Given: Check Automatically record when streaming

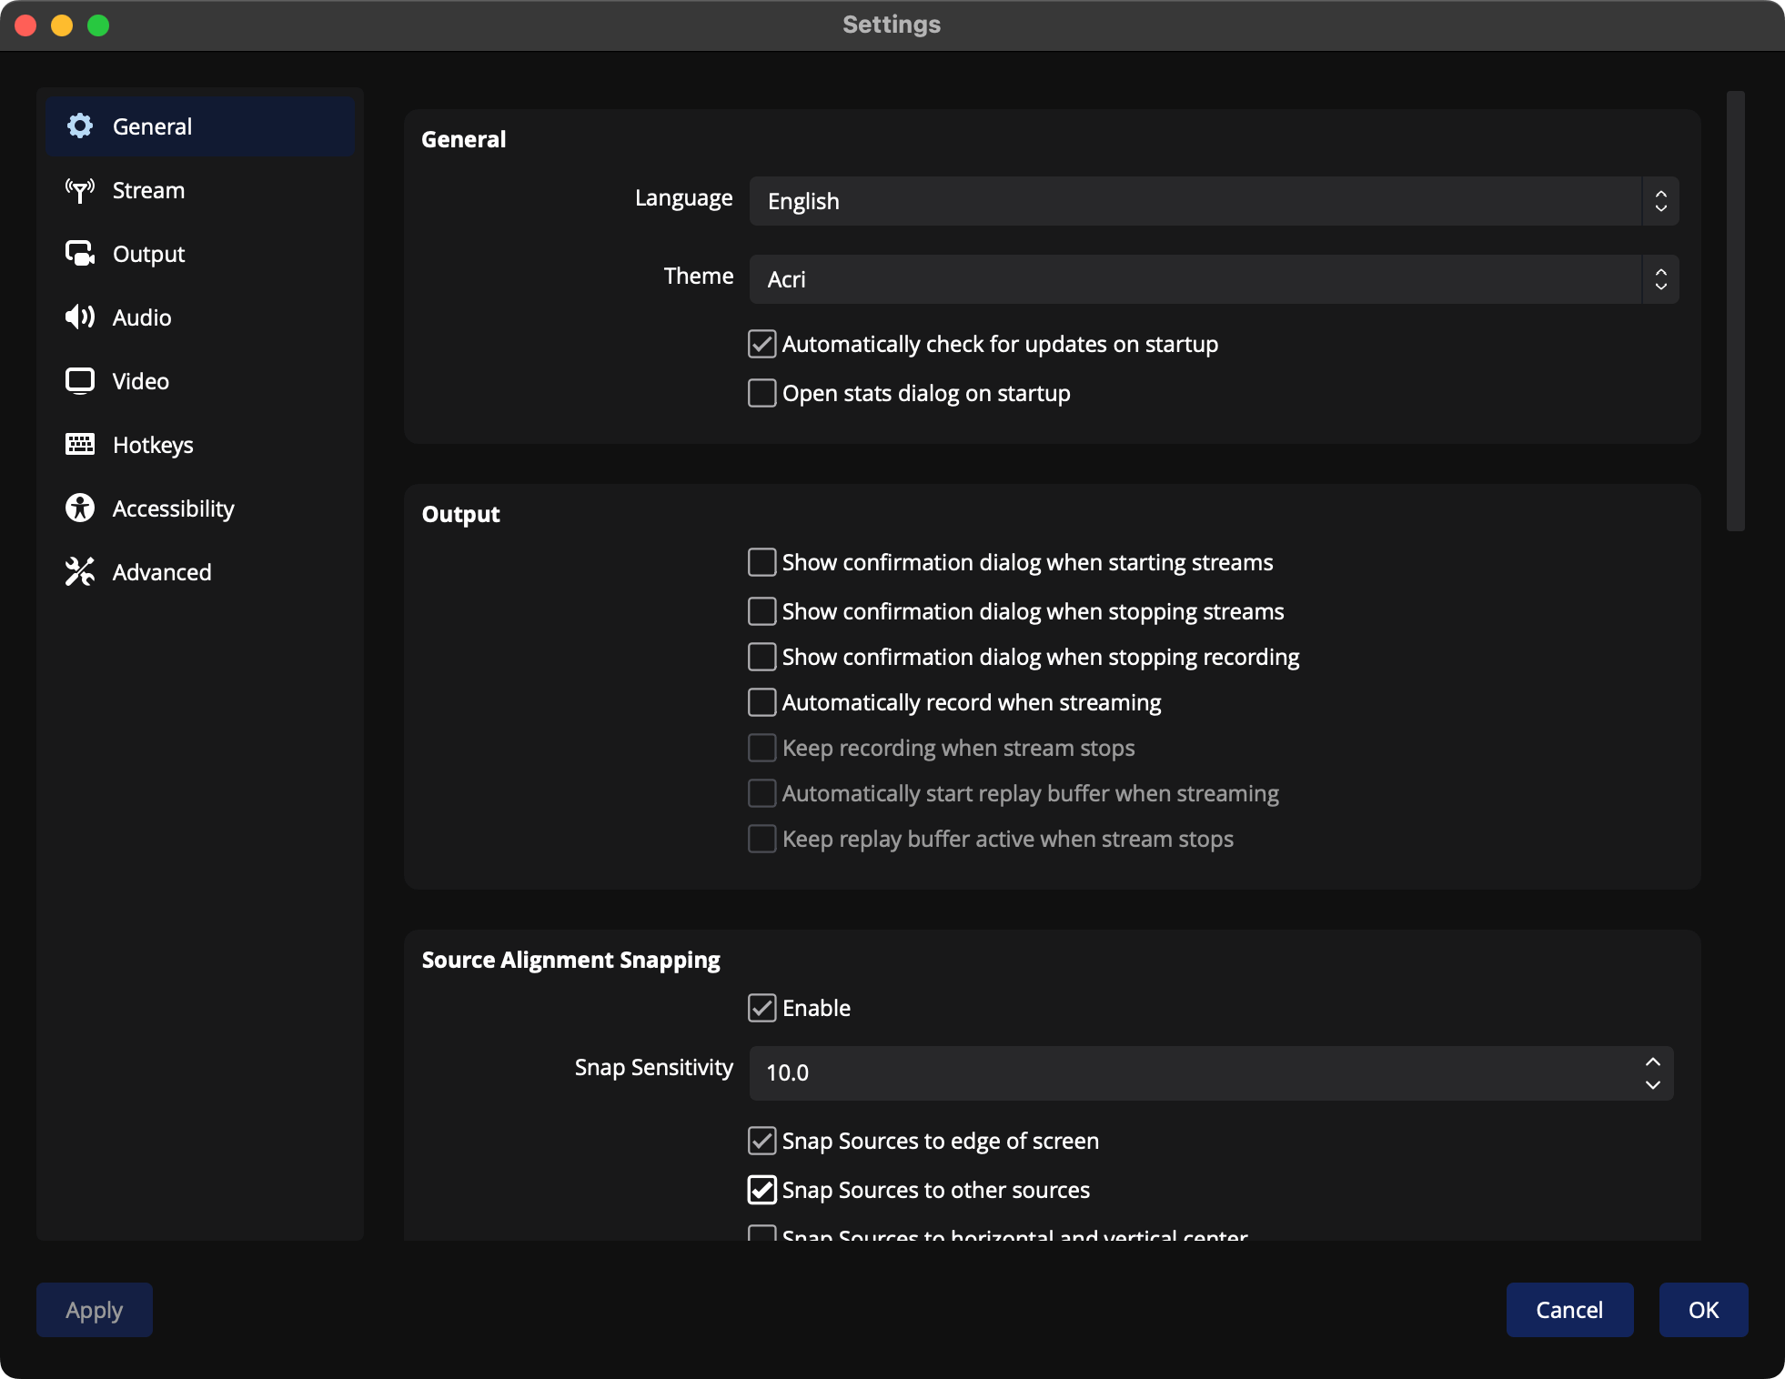Looking at the screenshot, I should tap(761, 702).
